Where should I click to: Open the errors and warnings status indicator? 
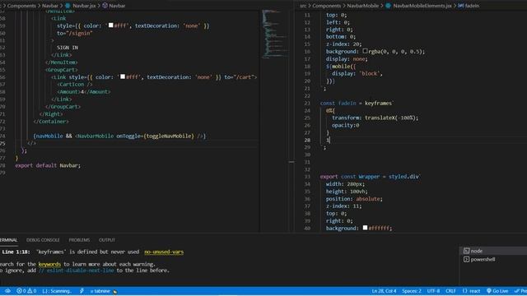26,291
